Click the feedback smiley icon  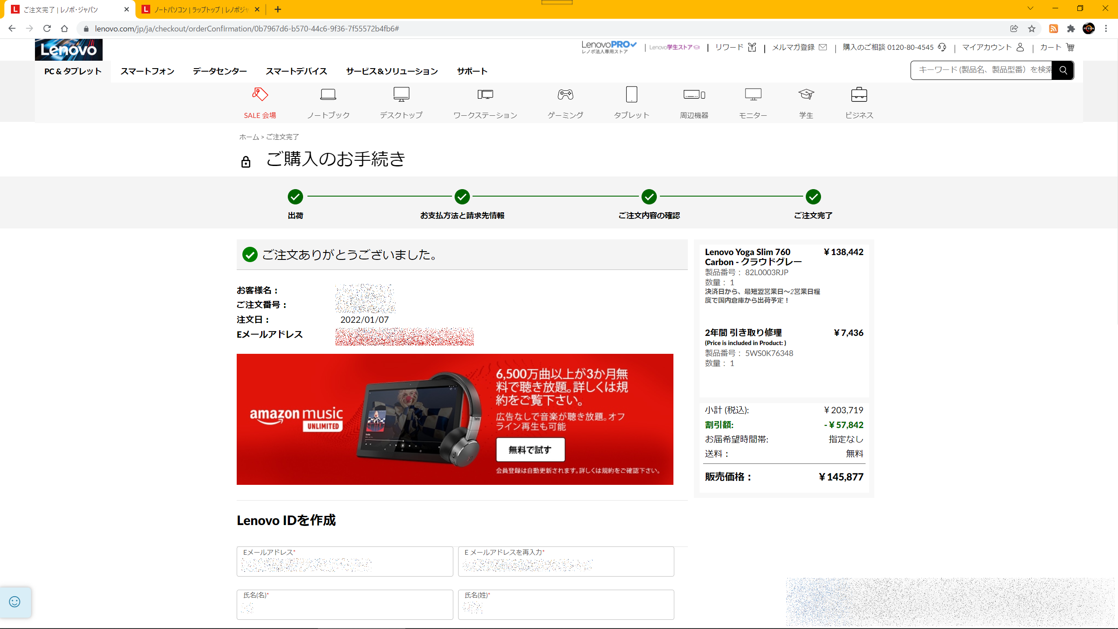[x=15, y=602]
